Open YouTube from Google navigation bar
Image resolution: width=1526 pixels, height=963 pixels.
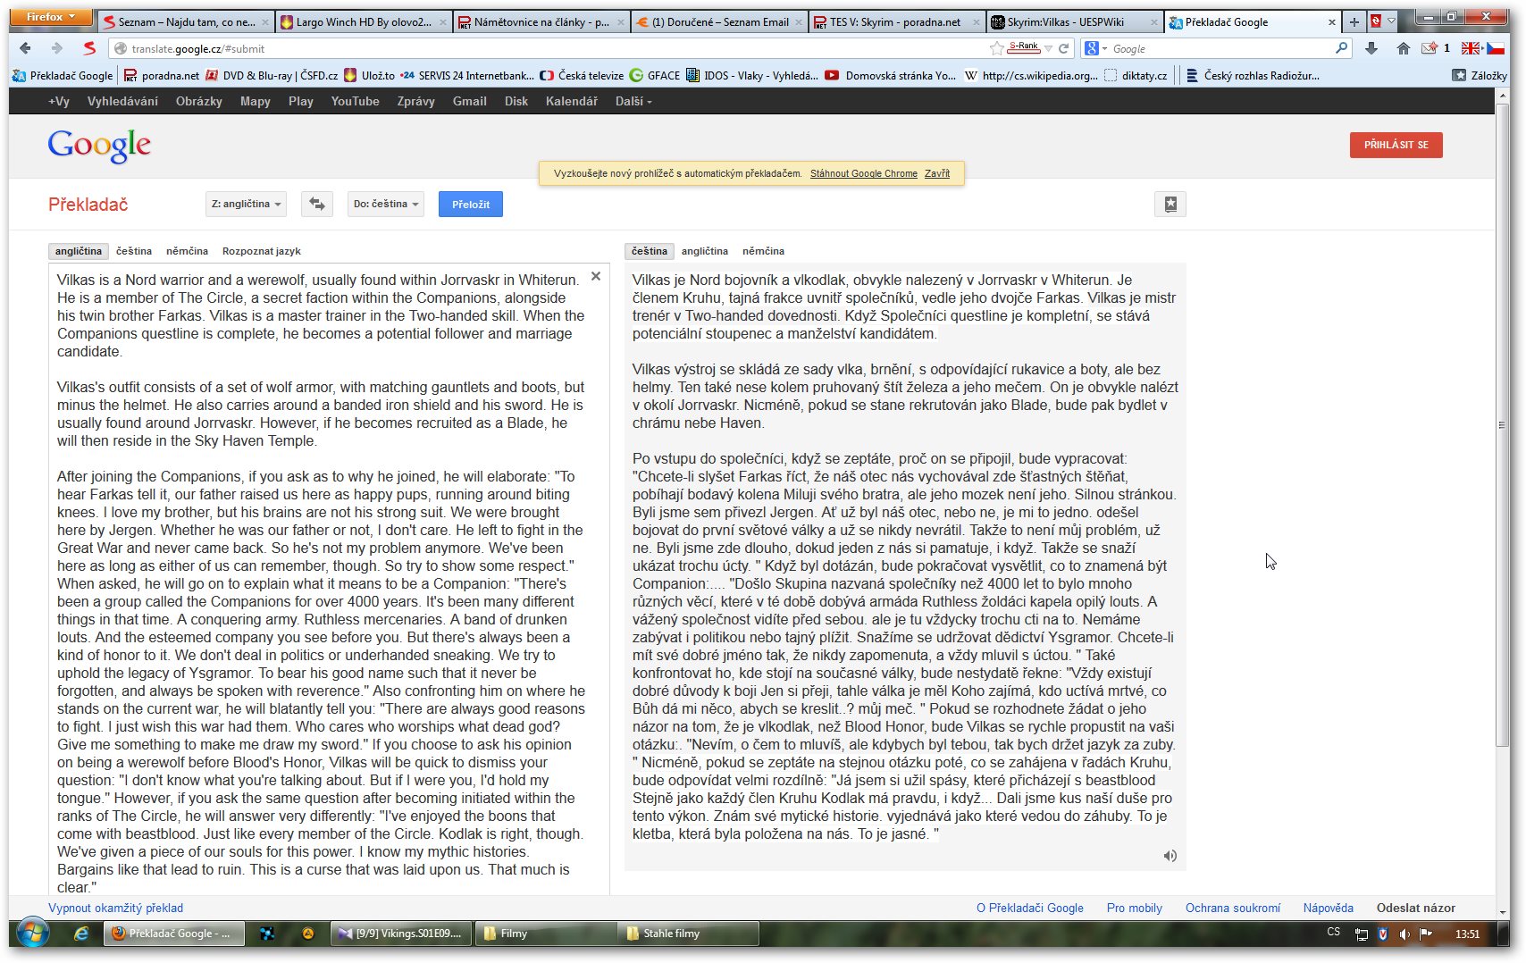(x=355, y=101)
